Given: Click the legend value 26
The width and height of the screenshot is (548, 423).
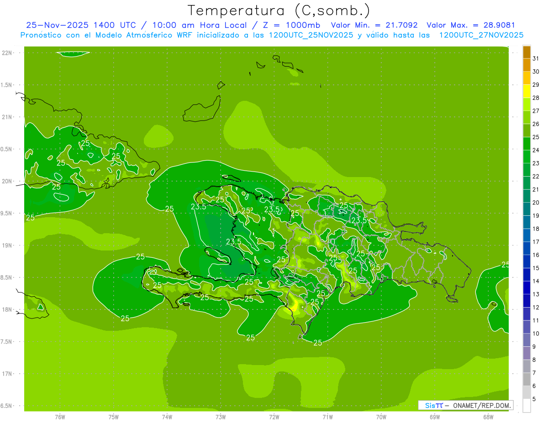Looking at the screenshot, I should [x=536, y=124].
